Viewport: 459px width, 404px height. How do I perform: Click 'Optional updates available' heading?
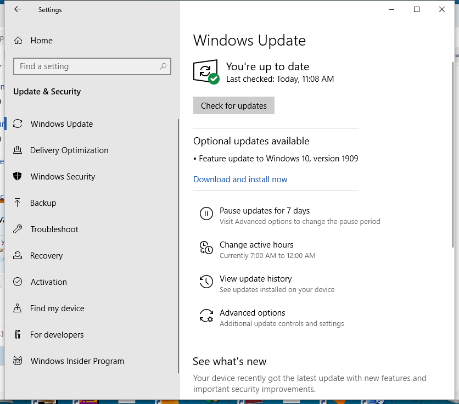coord(251,141)
